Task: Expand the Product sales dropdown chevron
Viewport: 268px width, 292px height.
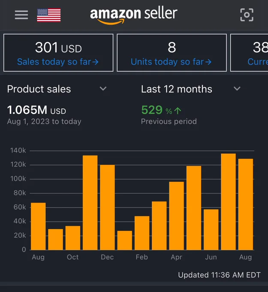Action: pyautogui.click(x=103, y=88)
